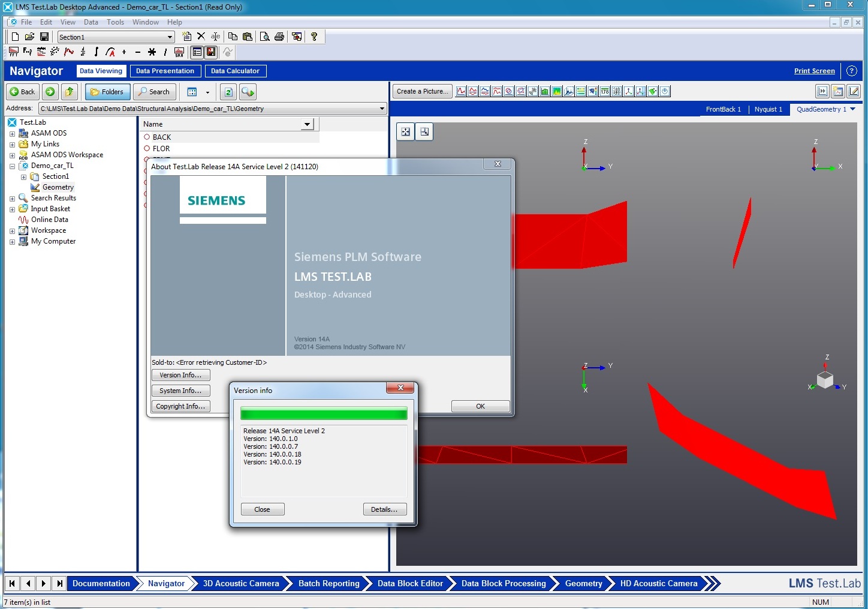868x609 pixels.
Task: Toggle the properties list toolbar button
Action: pyautogui.click(x=197, y=52)
